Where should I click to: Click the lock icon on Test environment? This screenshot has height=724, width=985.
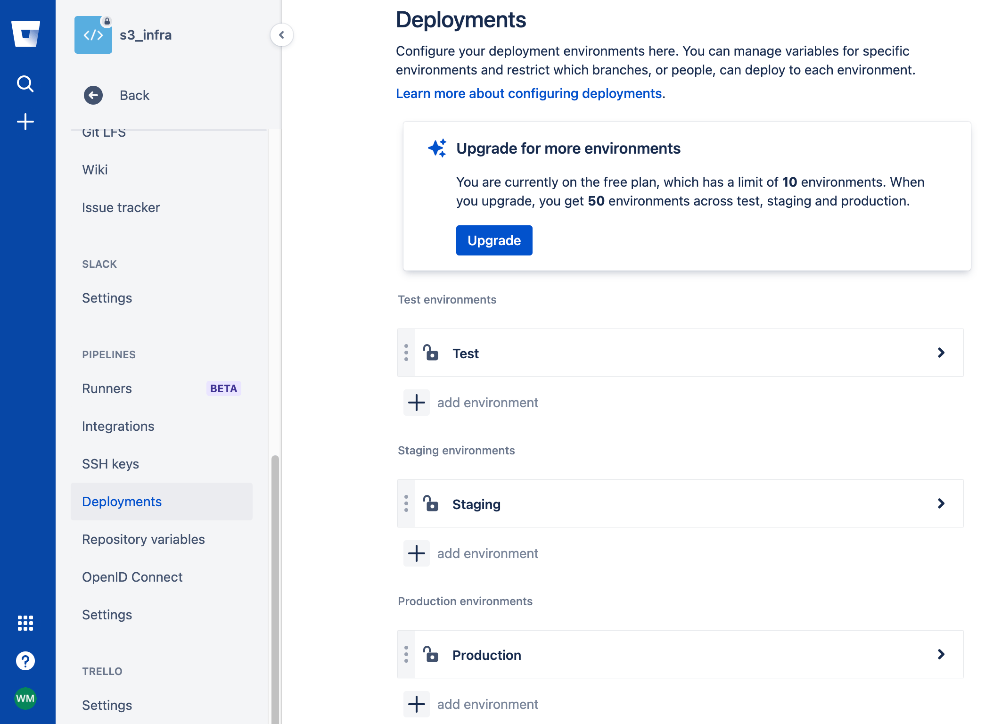[x=431, y=353]
